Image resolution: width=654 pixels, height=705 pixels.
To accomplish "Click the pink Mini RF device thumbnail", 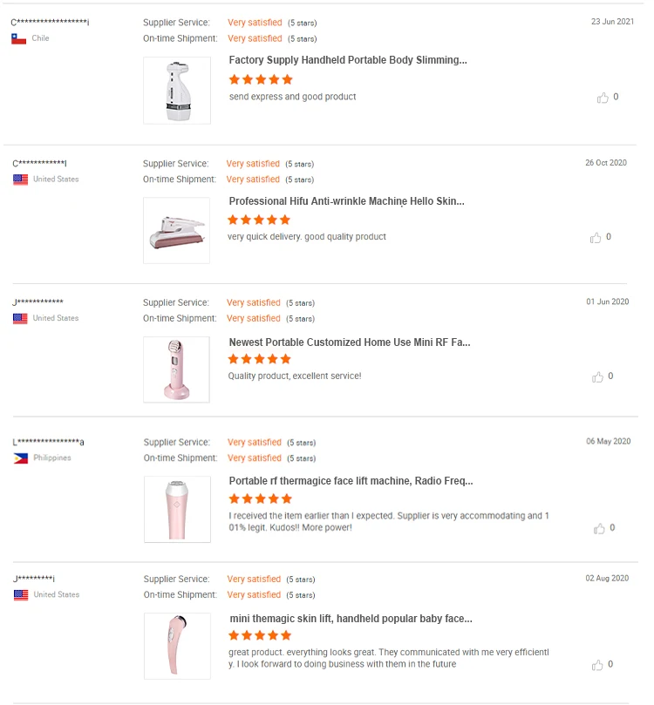I will pos(177,369).
